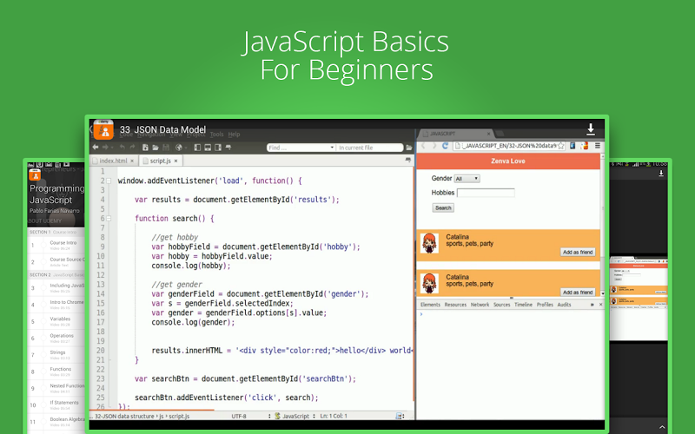Click the 'In current file' search scope field
The width and height of the screenshot is (695, 434).
pyautogui.click(x=370, y=148)
